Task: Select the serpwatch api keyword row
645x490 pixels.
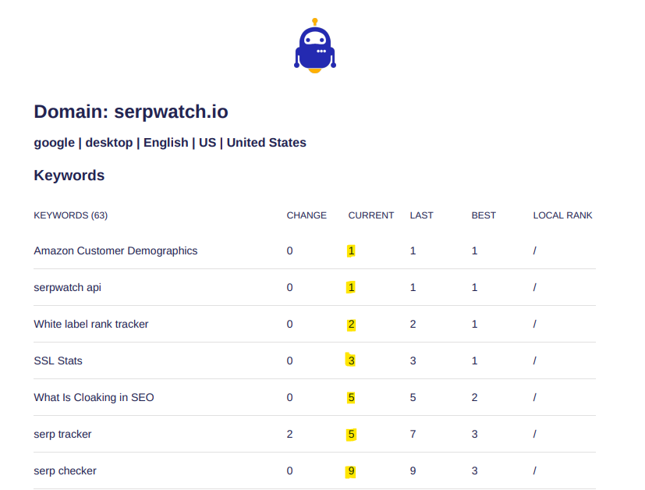Action: [68, 288]
